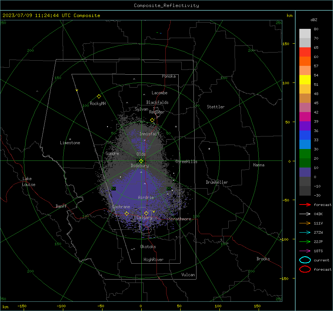Click the Strathmore label
Screen dimensions: 333x311
[x=180, y=219]
